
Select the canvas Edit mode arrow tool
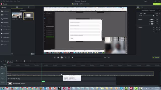73,4
